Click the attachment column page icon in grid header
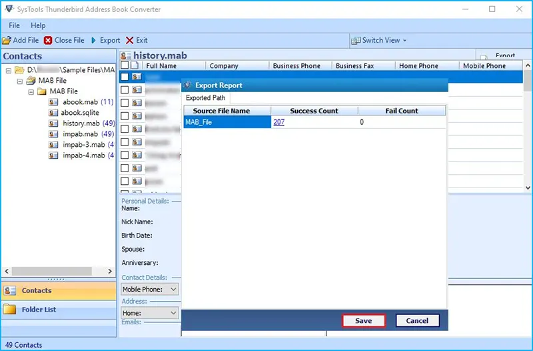 click(x=135, y=65)
